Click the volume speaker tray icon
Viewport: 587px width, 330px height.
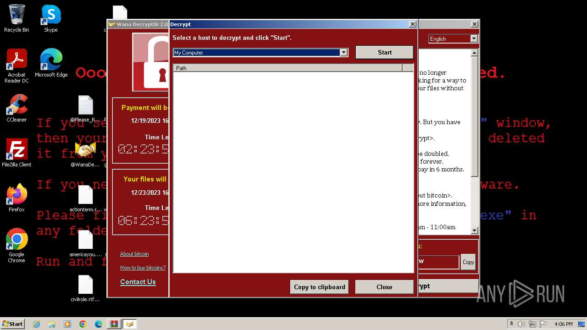521,324
